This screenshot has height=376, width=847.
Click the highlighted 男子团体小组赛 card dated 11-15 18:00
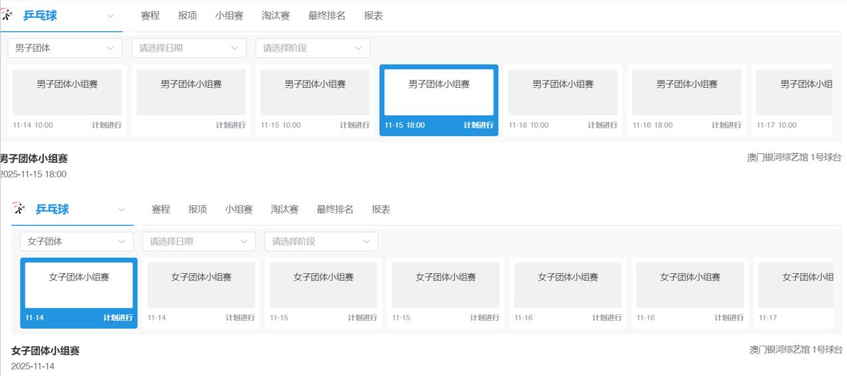[439, 100]
